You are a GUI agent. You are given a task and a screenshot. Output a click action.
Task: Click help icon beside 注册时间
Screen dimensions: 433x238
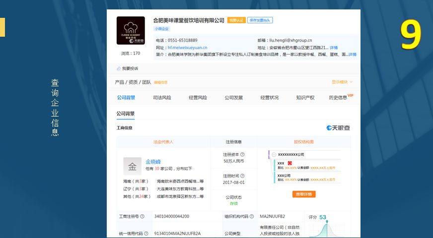pos(242,176)
